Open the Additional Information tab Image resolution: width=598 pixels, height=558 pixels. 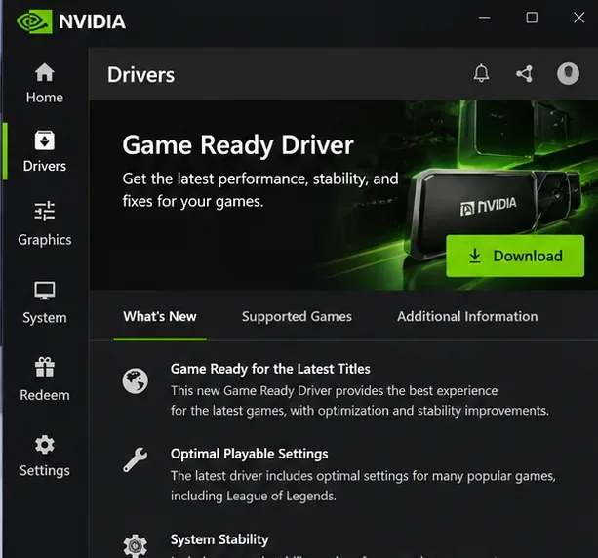467,317
